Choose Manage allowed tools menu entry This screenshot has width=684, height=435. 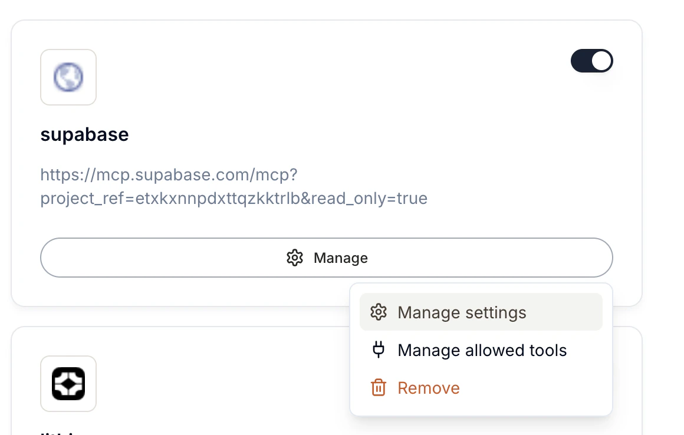click(x=481, y=350)
